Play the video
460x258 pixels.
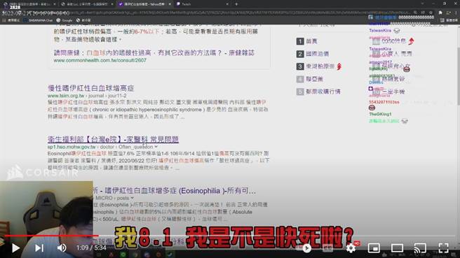pyautogui.click(x=15, y=248)
